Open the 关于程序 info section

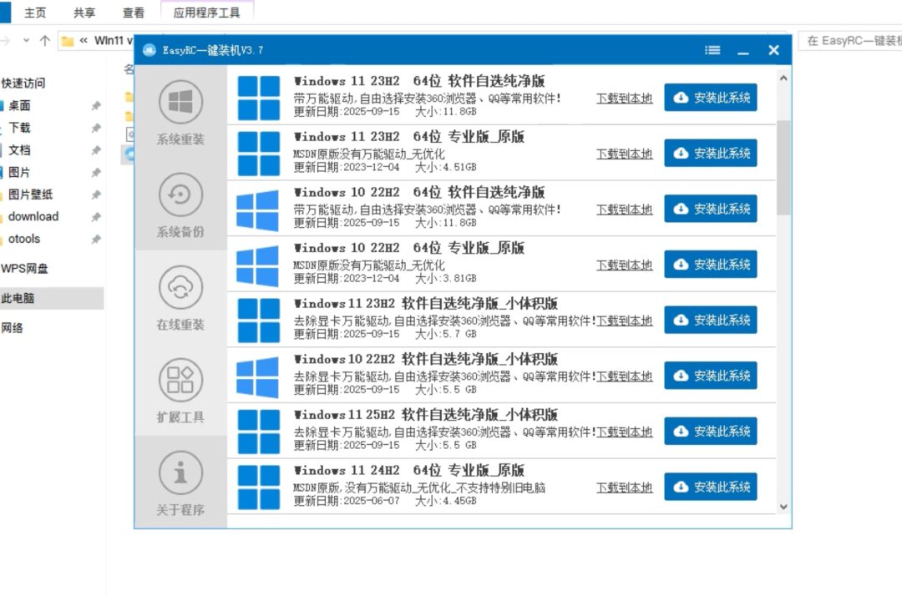(x=180, y=482)
